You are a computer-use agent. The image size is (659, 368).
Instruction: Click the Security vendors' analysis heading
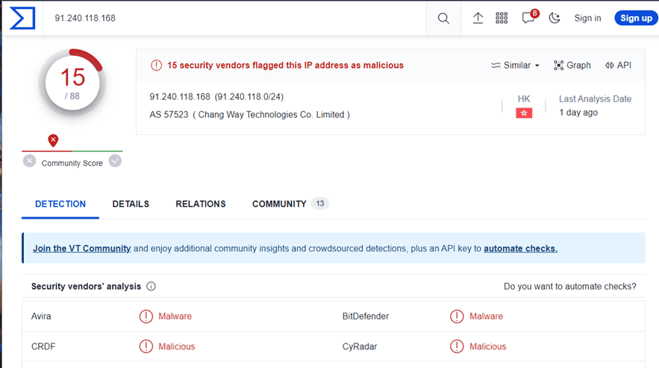86,287
